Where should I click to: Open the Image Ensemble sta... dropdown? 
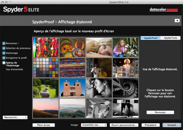(x=94, y=125)
